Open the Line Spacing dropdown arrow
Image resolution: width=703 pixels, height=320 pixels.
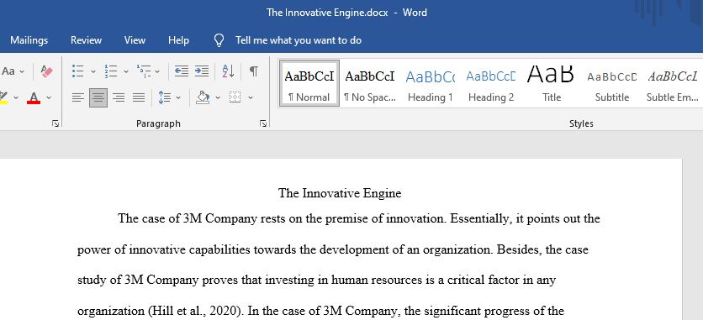coord(178,97)
